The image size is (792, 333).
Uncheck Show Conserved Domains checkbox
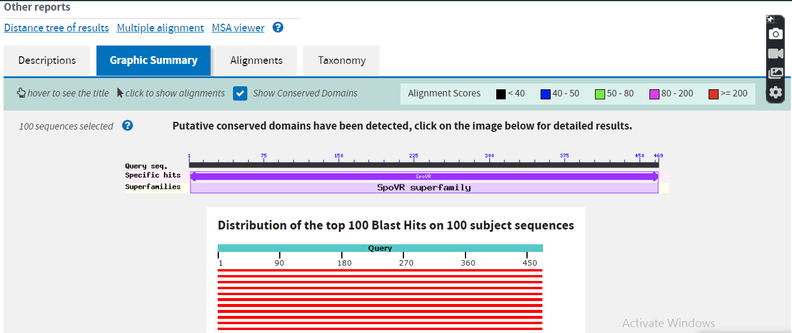[x=240, y=93]
